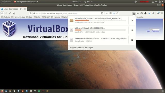
Task: Save page to Pocket
Action: point(111,13)
